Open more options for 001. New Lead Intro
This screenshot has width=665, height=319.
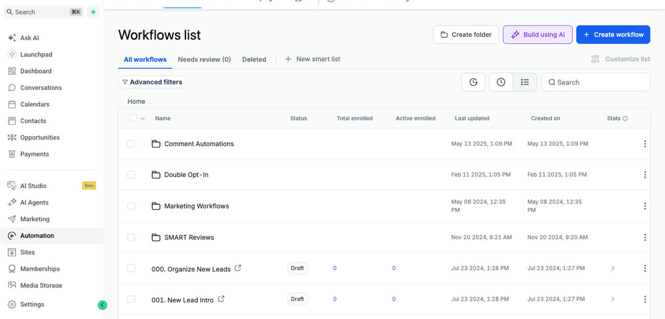[x=645, y=299]
